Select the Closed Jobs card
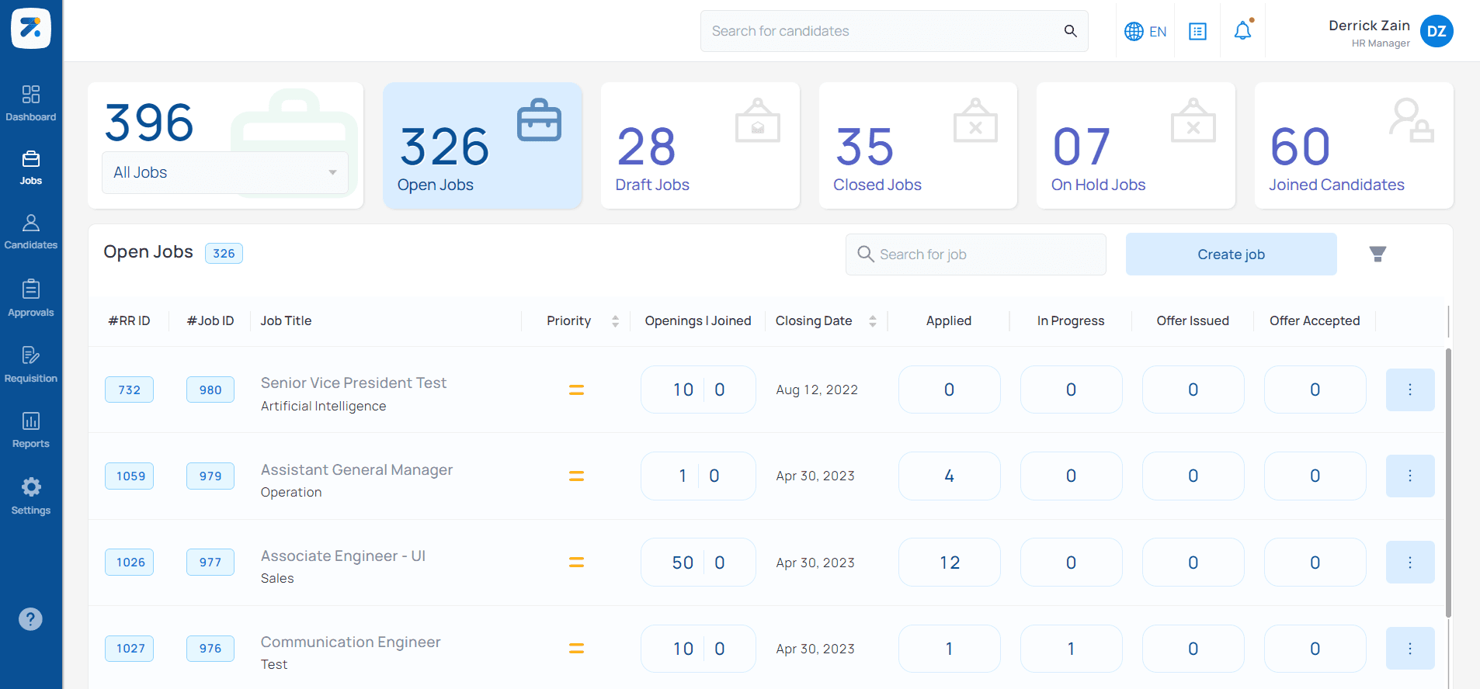 coord(917,146)
